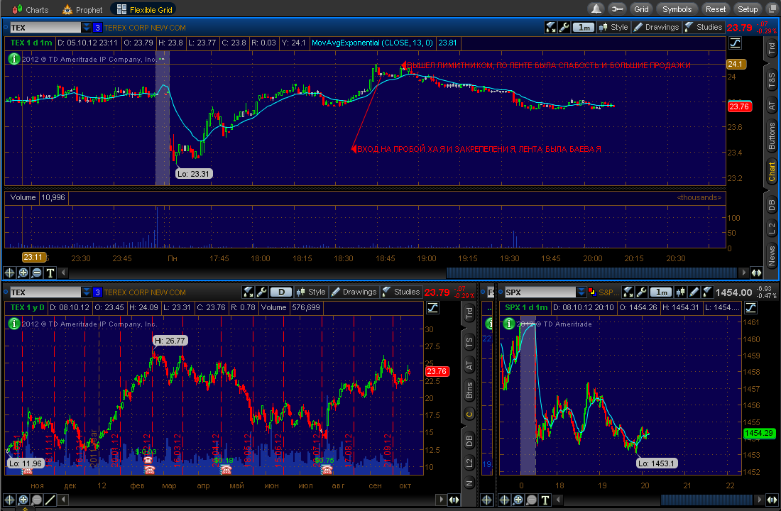Image resolution: width=781 pixels, height=511 pixels.
Task: Click scroll-left arrow under upper chart
Action: click(x=63, y=273)
